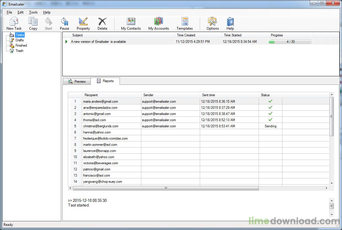
Task: Click the green checkmark for thoma@aol.com row
Action: (271, 120)
